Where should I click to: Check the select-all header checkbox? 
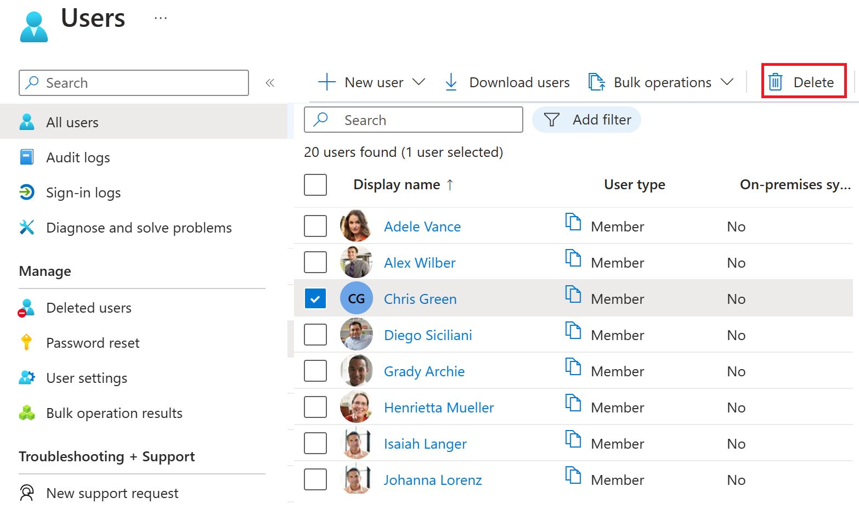(315, 185)
